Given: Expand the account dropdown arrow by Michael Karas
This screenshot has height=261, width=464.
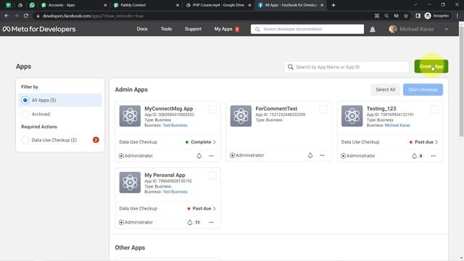Looking at the screenshot, I should tap(447, 29).
